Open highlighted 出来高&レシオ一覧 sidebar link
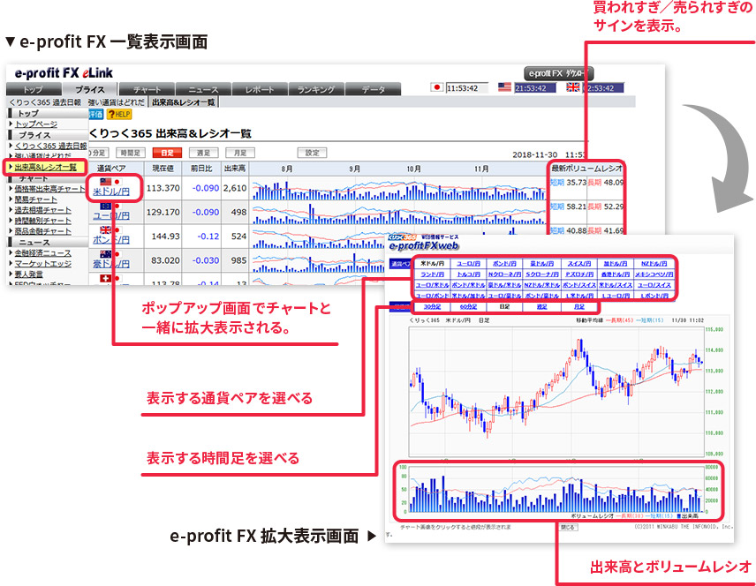Image resolution: width=756 pixels, height=586 pixels. (x=45, y=167)
